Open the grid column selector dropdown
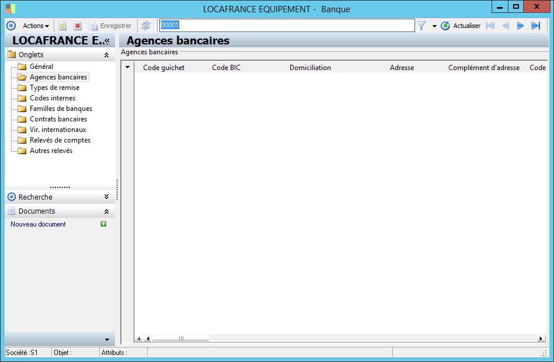This screenshot has width=554, height=362. click(x=127, y=67)
